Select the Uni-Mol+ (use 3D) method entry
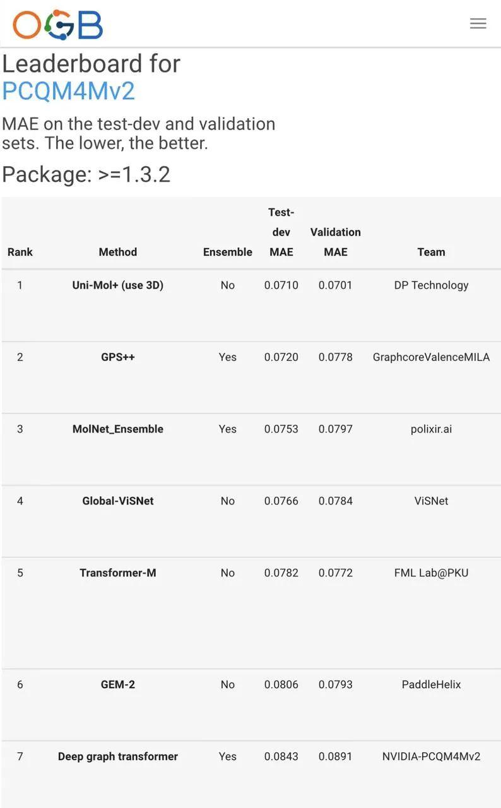 point(118,285)
